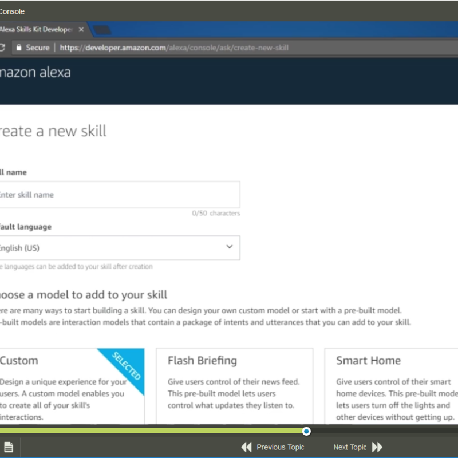Go to Previous Topic
The image size is (458, 458).
tap(273, 447)
